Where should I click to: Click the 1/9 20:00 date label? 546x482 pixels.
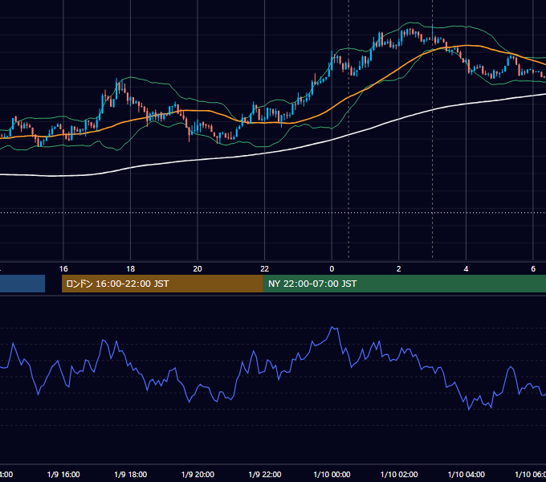pyautogui.click(x=198, y=474)
